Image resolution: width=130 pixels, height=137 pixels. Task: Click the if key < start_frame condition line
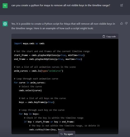coord(49,122)
